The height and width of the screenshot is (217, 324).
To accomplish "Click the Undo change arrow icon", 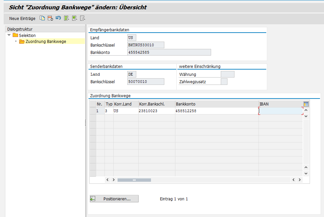I will [58, 18].
